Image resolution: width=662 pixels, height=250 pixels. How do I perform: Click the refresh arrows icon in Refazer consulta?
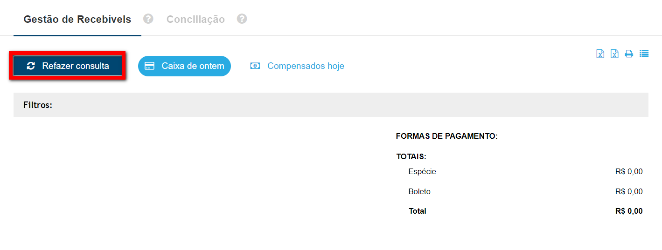31,66
